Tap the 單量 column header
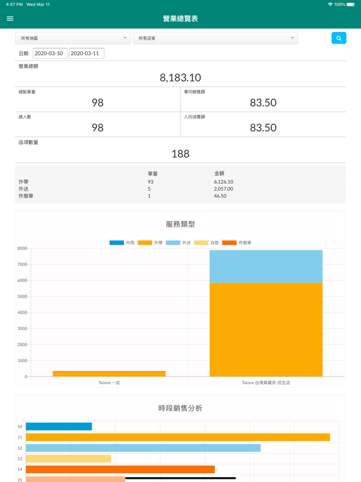361x482 pixels. pos(152,174)
